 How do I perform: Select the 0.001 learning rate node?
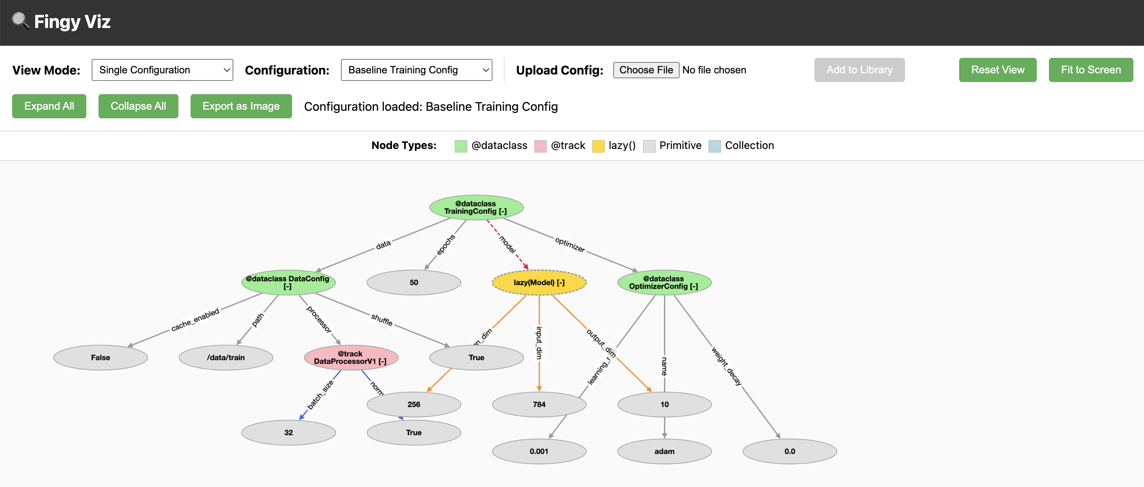coord(539,451)
